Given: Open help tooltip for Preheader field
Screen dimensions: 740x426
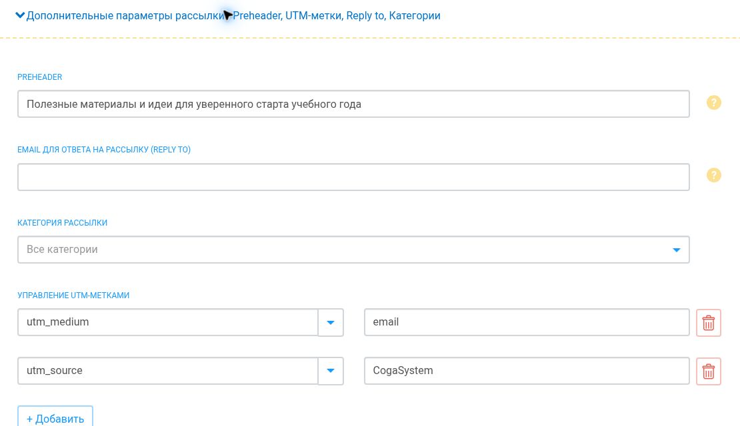Looking at the screenshot, I should 713,103.
